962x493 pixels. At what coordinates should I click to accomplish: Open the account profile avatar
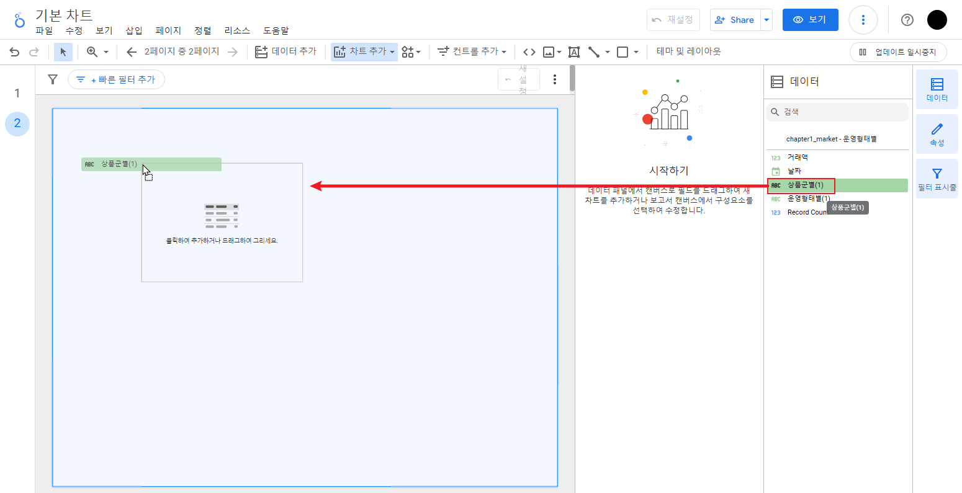[937, 20]
